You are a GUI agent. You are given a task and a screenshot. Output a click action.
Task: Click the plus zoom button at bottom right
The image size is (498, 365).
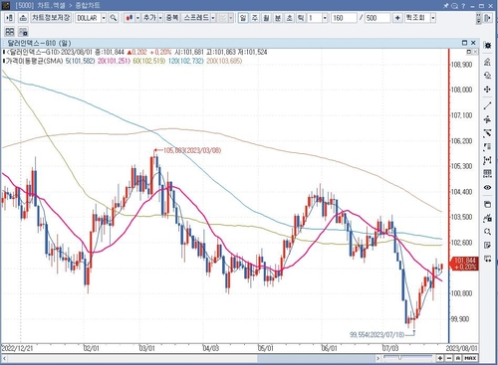[440, 358]
